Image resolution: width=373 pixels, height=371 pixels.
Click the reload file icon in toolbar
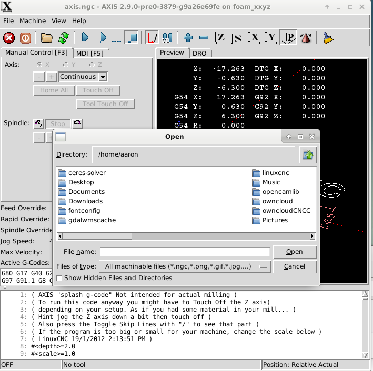63,38
